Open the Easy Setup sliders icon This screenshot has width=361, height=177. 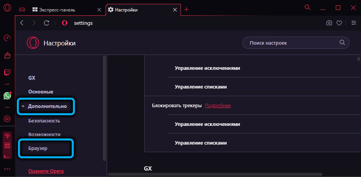(353, 23)
